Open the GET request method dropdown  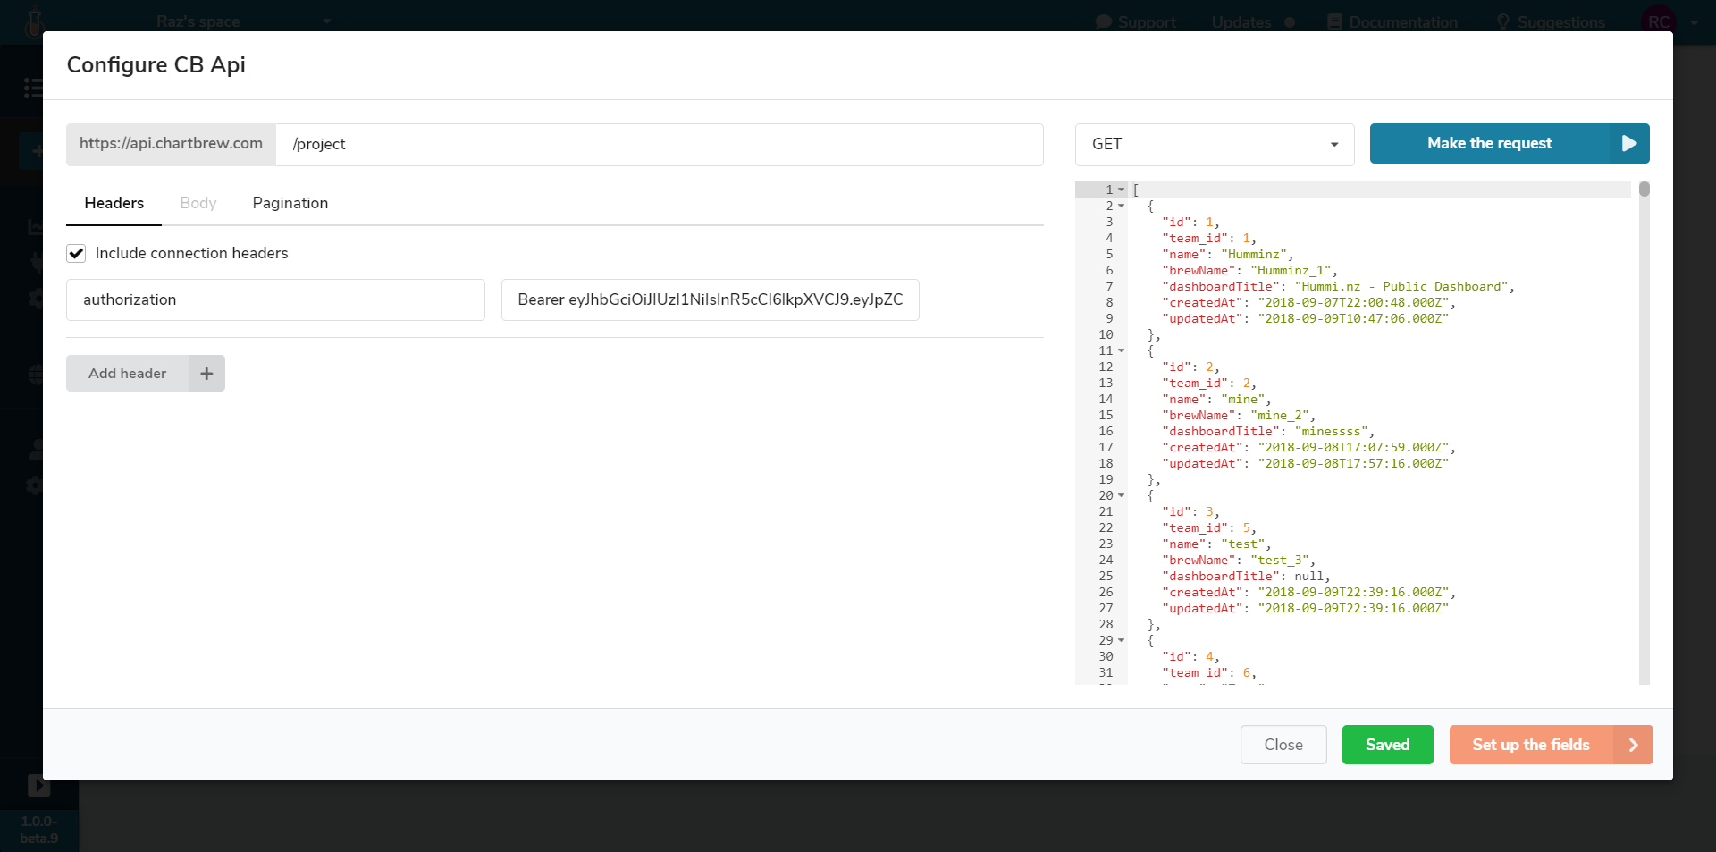click(x=1214, y=144)
